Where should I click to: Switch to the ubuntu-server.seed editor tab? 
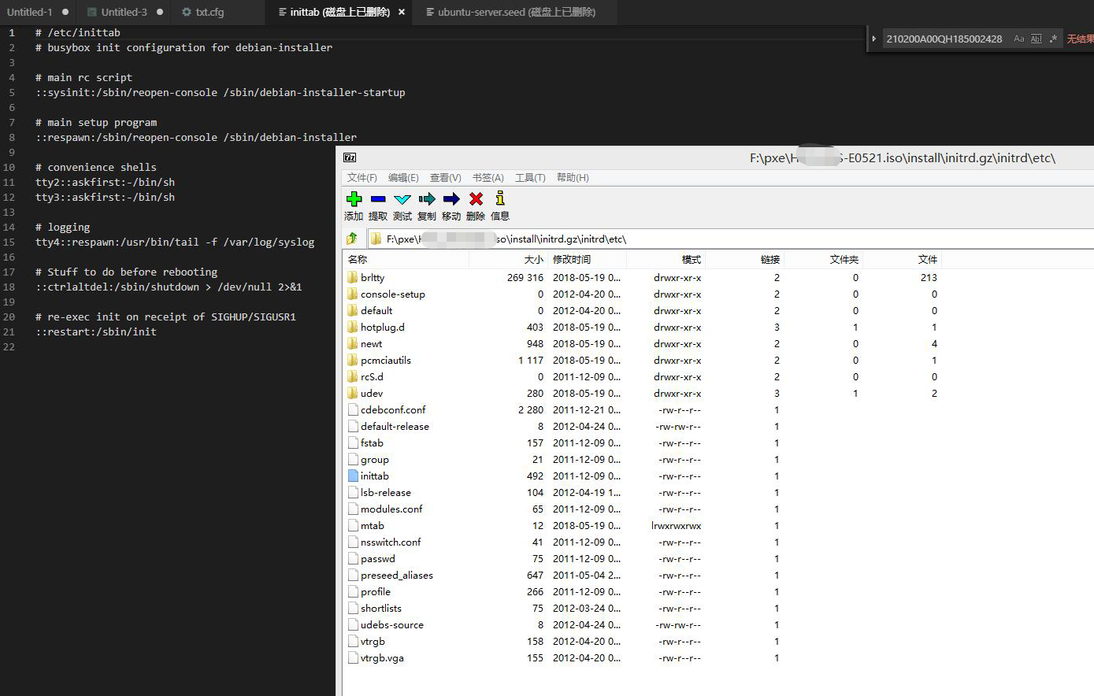coord(517,12)
